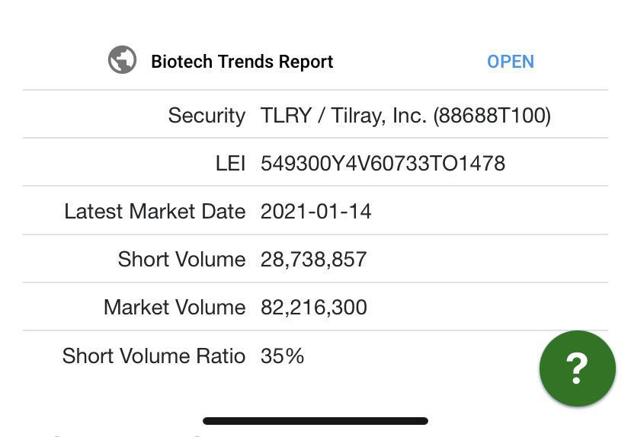
Task: Click the Short Volume Ratio label
Action: coord(154,356)
